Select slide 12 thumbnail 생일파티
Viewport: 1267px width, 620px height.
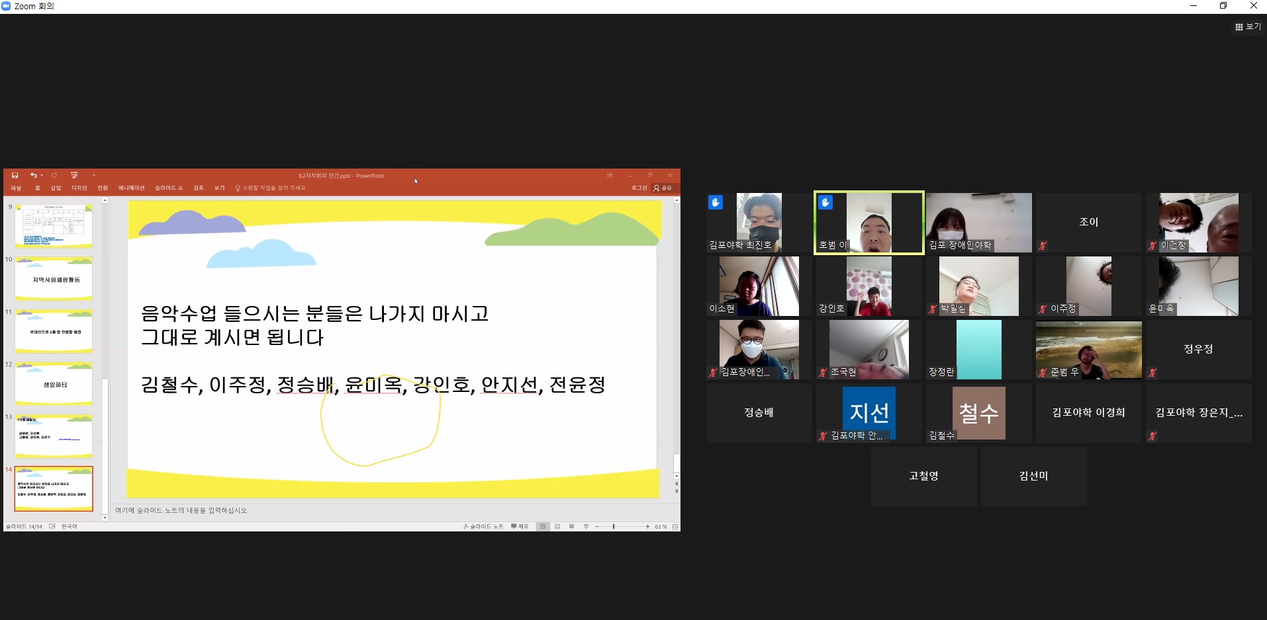tap(54, 384)
